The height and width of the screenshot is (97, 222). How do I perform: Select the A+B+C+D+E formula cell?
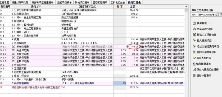[x=87, y=76]
